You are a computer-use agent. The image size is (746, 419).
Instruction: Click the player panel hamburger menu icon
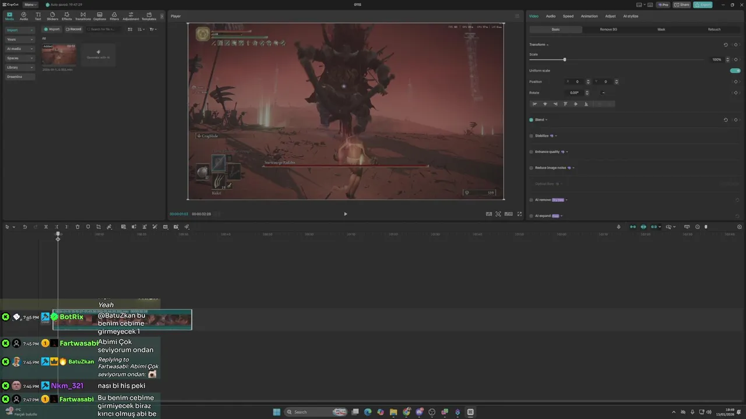coord(517,16)
